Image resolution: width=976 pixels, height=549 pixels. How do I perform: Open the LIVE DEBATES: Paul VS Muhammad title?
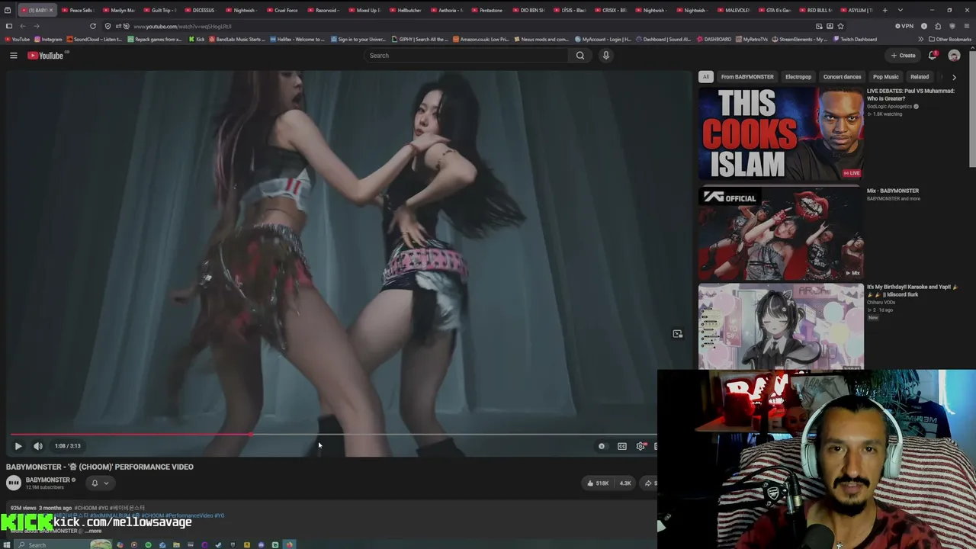point(910,95)
